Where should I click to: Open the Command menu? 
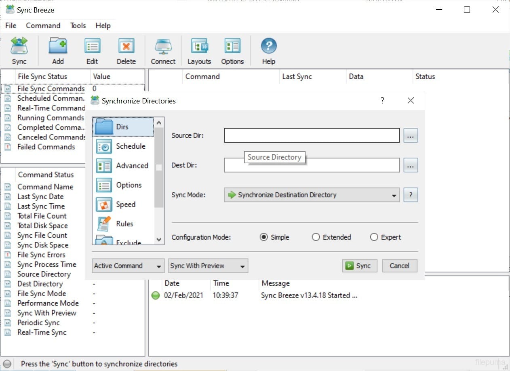43,25
